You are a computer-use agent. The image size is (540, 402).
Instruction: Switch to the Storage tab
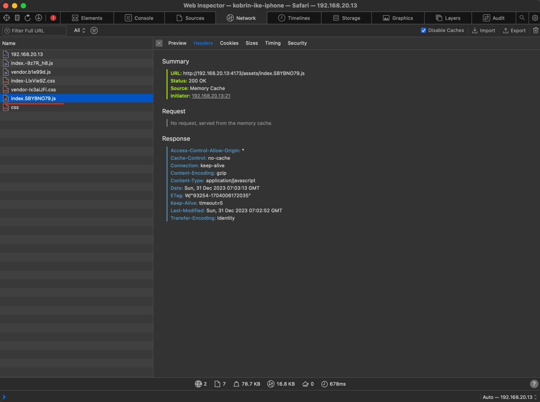pyautogui.click(x=346, y=18)
